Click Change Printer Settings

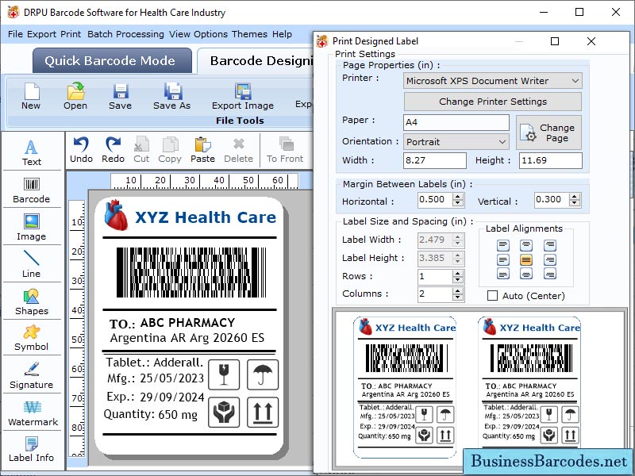pyautogui.click(x=492, y=102)
